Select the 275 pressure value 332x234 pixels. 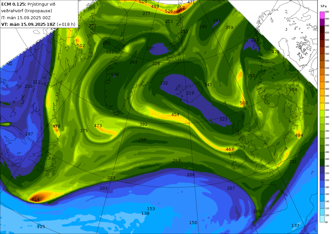pyautogui.click(x=84, y=131)
